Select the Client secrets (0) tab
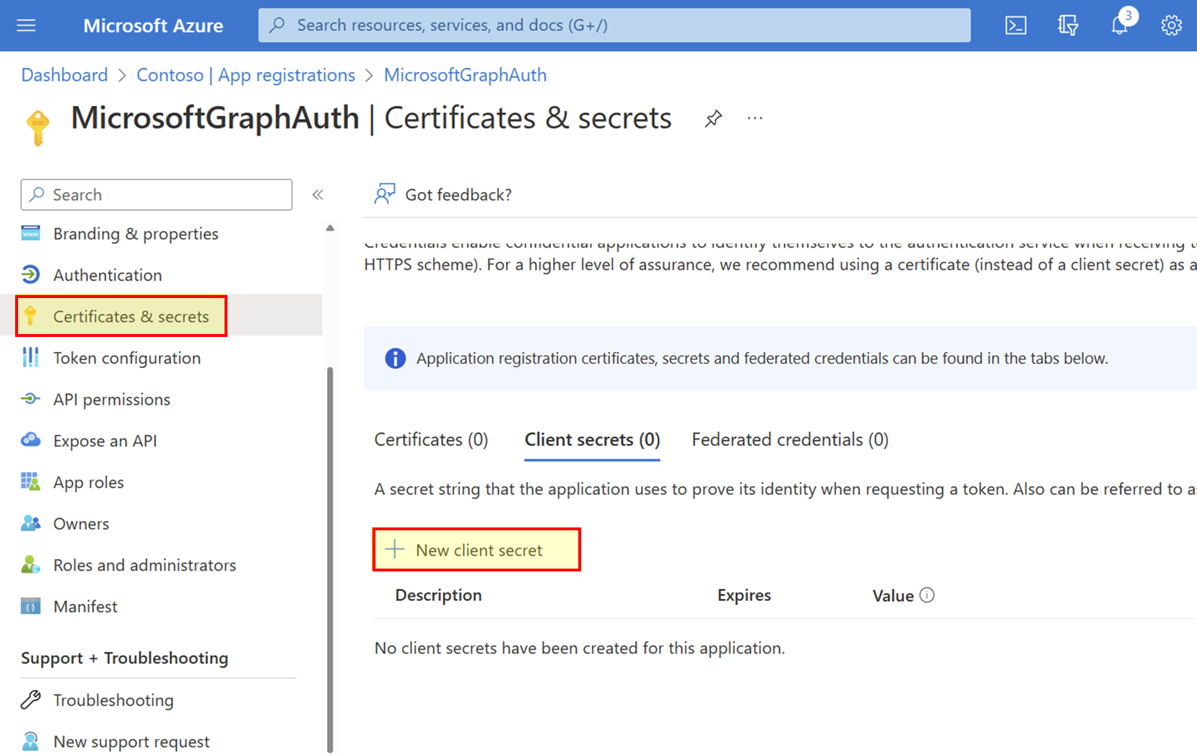Viewport: 1197px width, 754px height. [x=592, y=439]
